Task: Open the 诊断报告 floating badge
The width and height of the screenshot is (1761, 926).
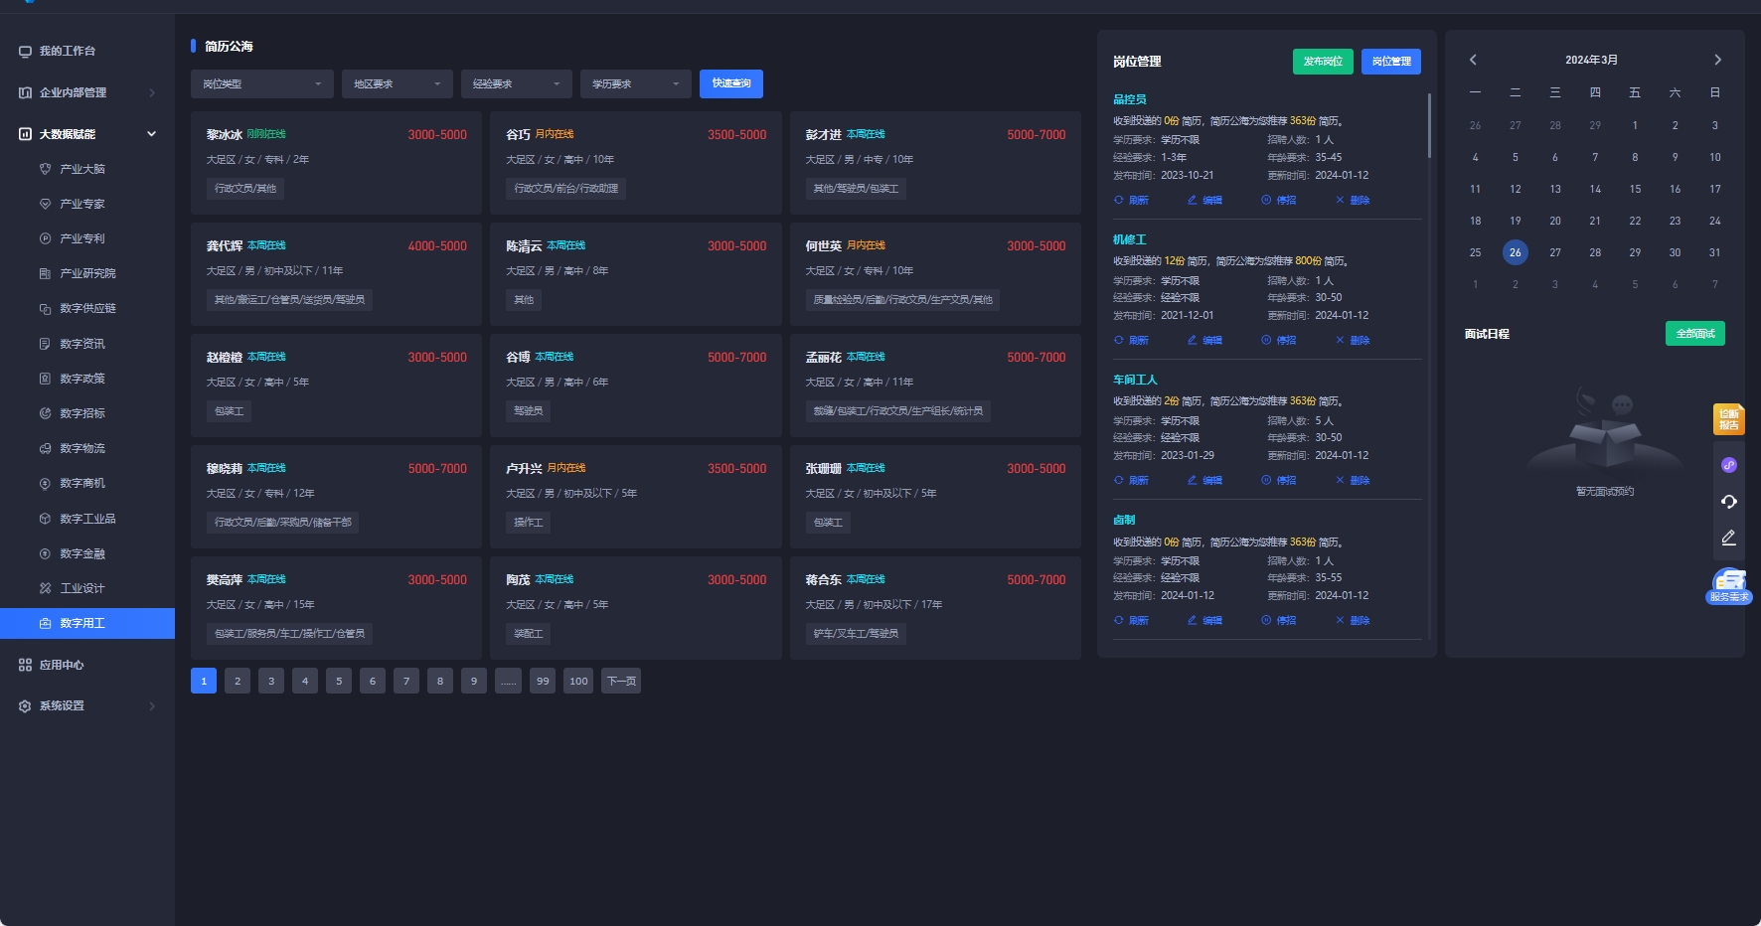Action: 1728,419
